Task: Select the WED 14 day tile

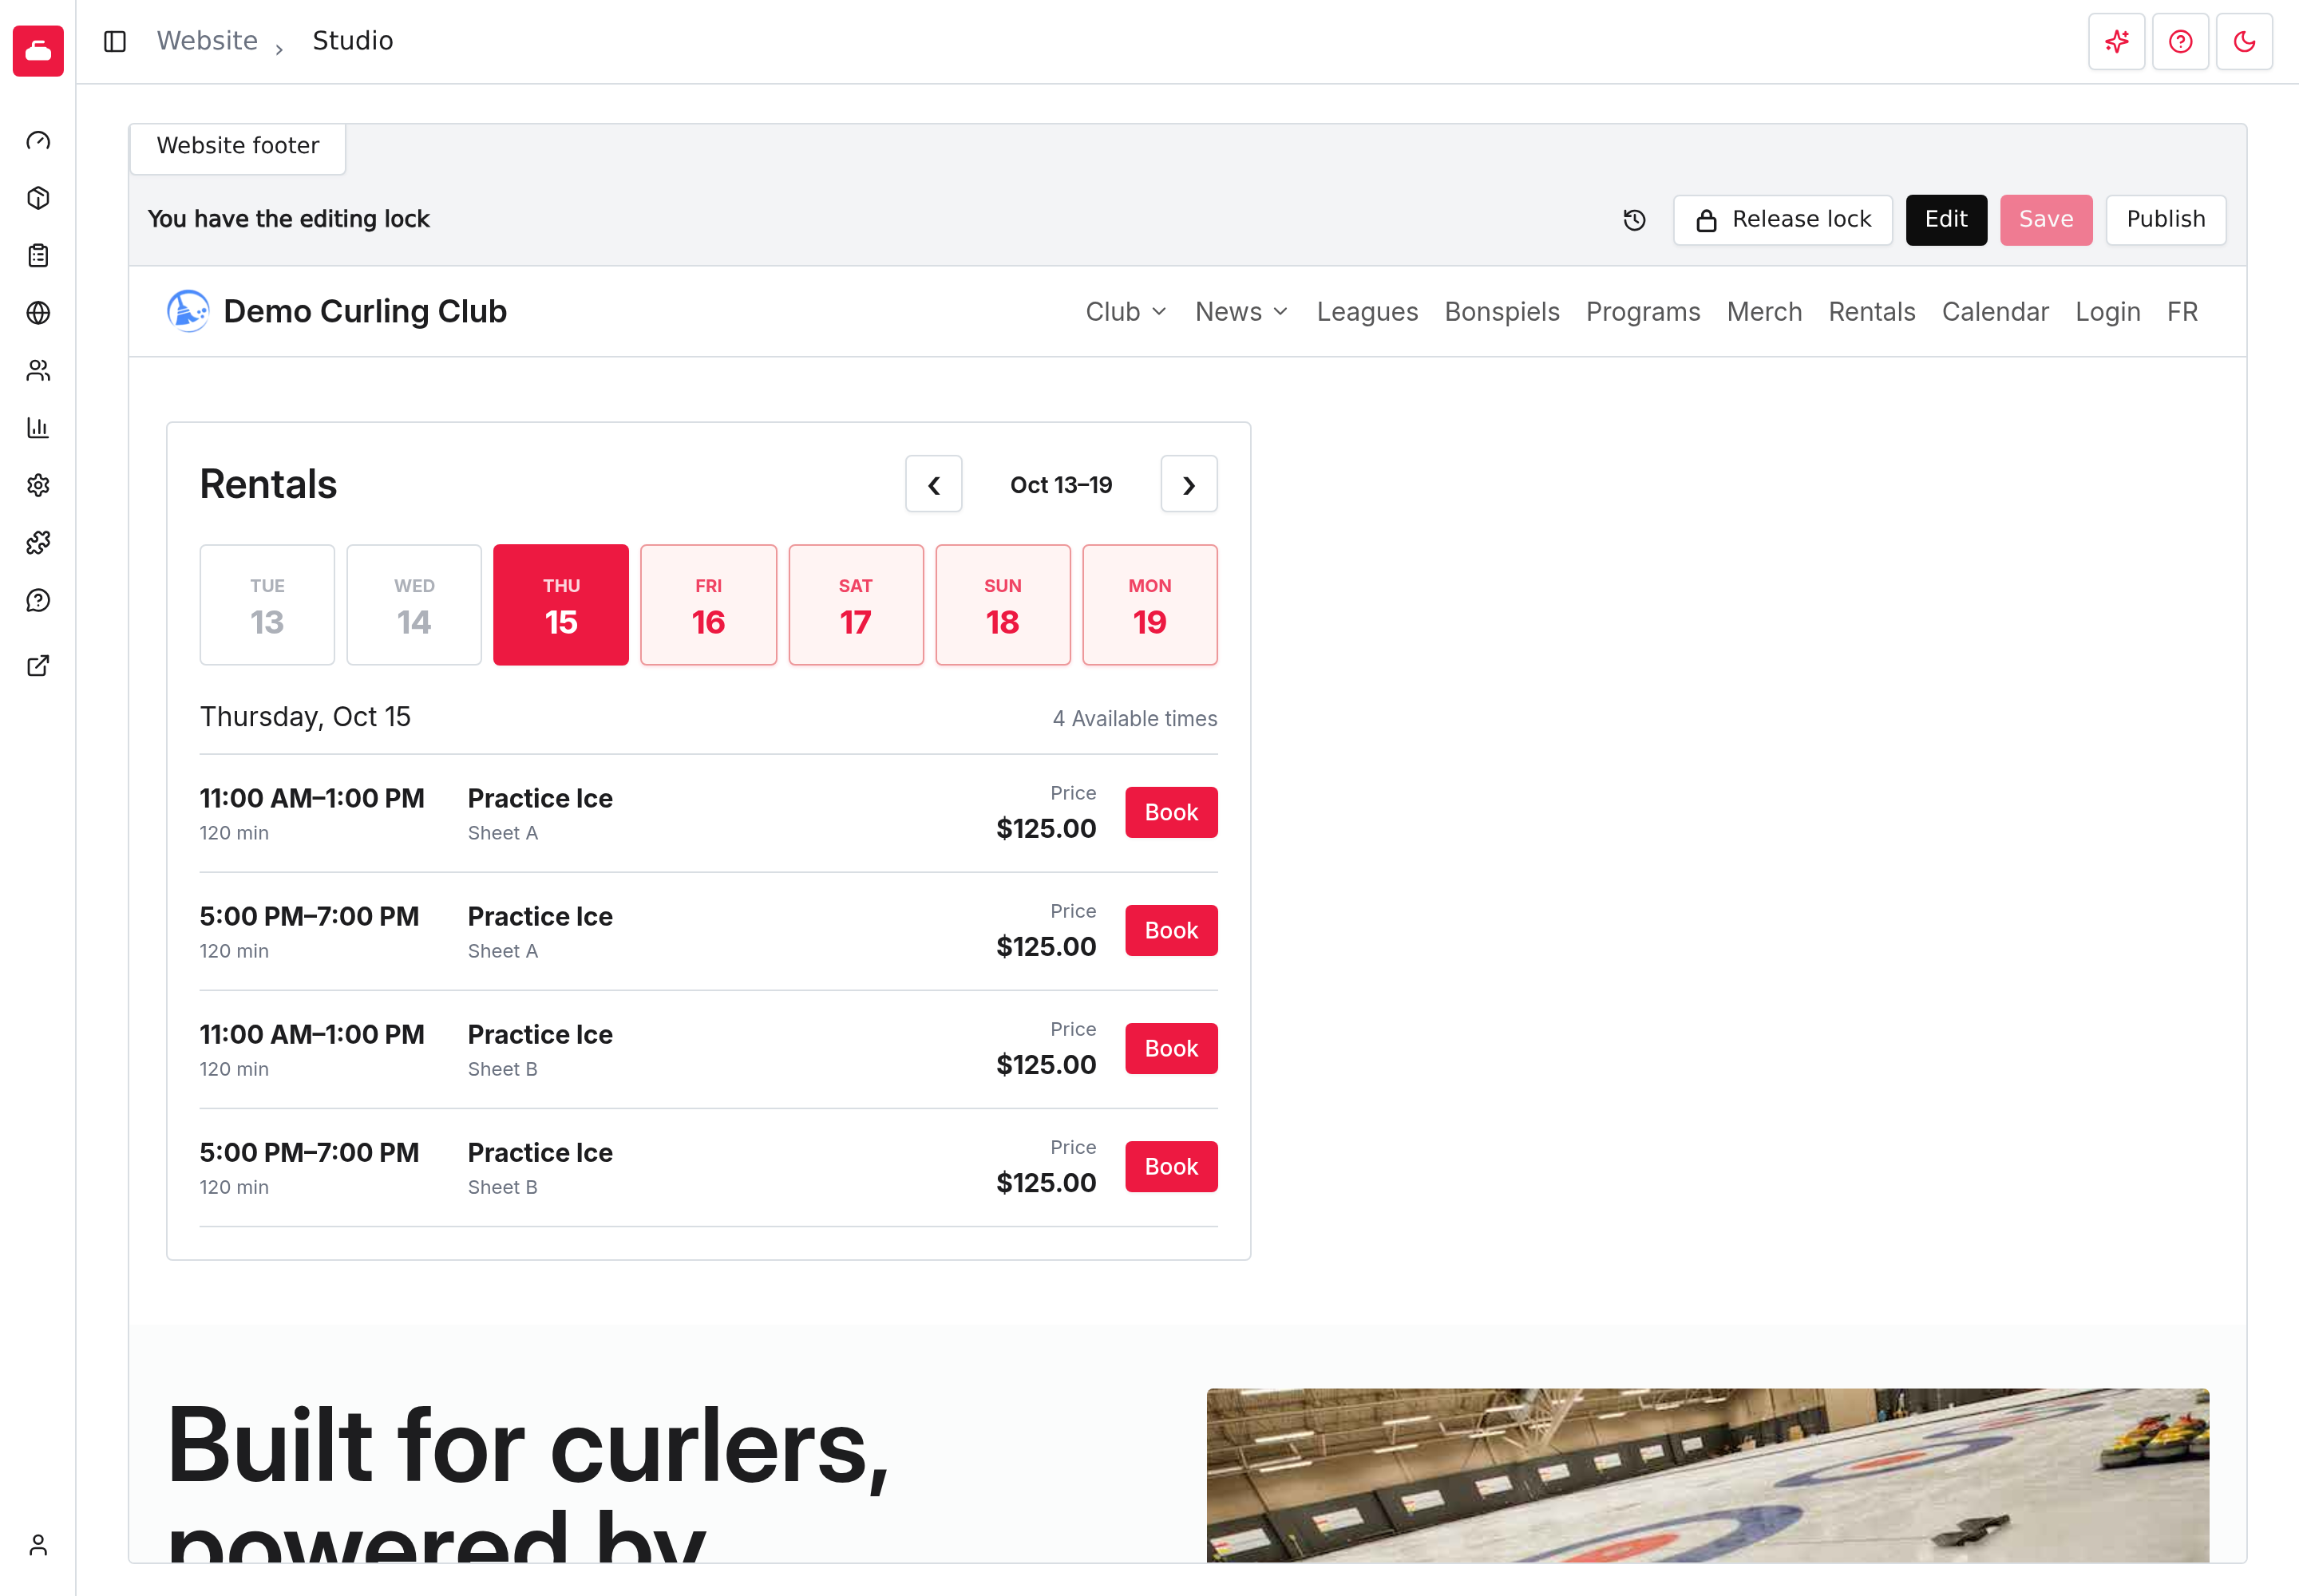Action: pos(414,605)
